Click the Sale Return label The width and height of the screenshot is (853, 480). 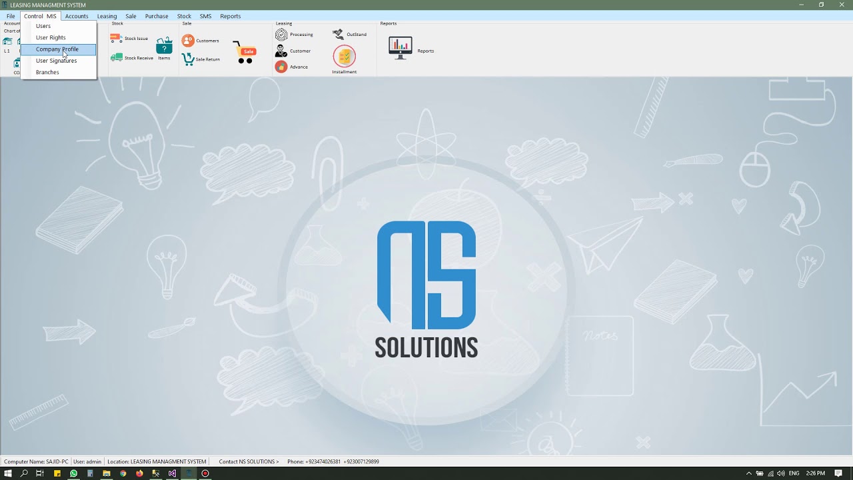pos(208,59)
